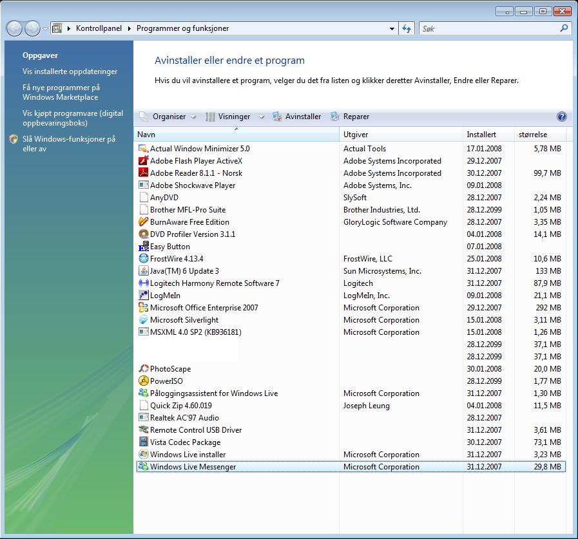
Task: Open Vis installerte oppdateringer link
Action: pyautogui.click(x=70, y=71)
